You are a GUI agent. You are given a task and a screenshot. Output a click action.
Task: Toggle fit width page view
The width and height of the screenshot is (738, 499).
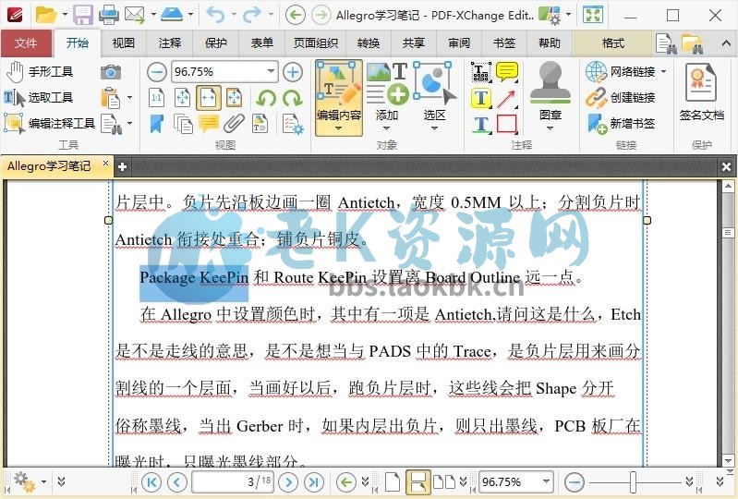209,98
